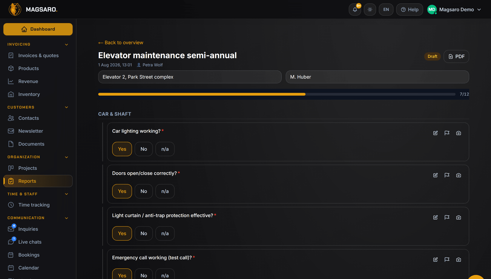This screenshot has width=491, height=279.
Task: Open Calendar in sidebar
Action: point(38,268)
